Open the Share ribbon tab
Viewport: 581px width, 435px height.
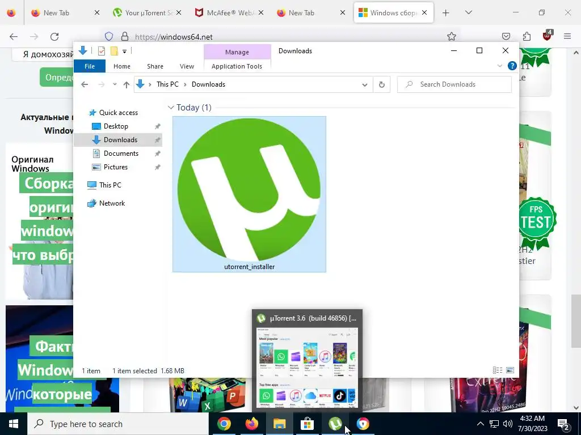155,66
